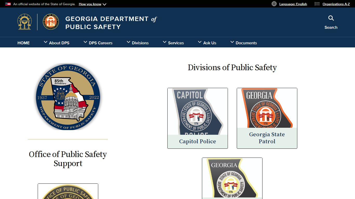The width and height of the screenshot is (355, 199).
Task: Click the Capitol Police badge image
Action: point(198,111)
